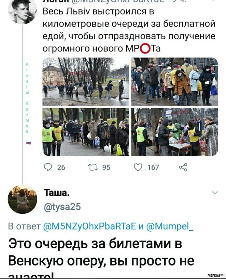Open the share icon on the tweet

pyautogui.click(x=183, y=167)
